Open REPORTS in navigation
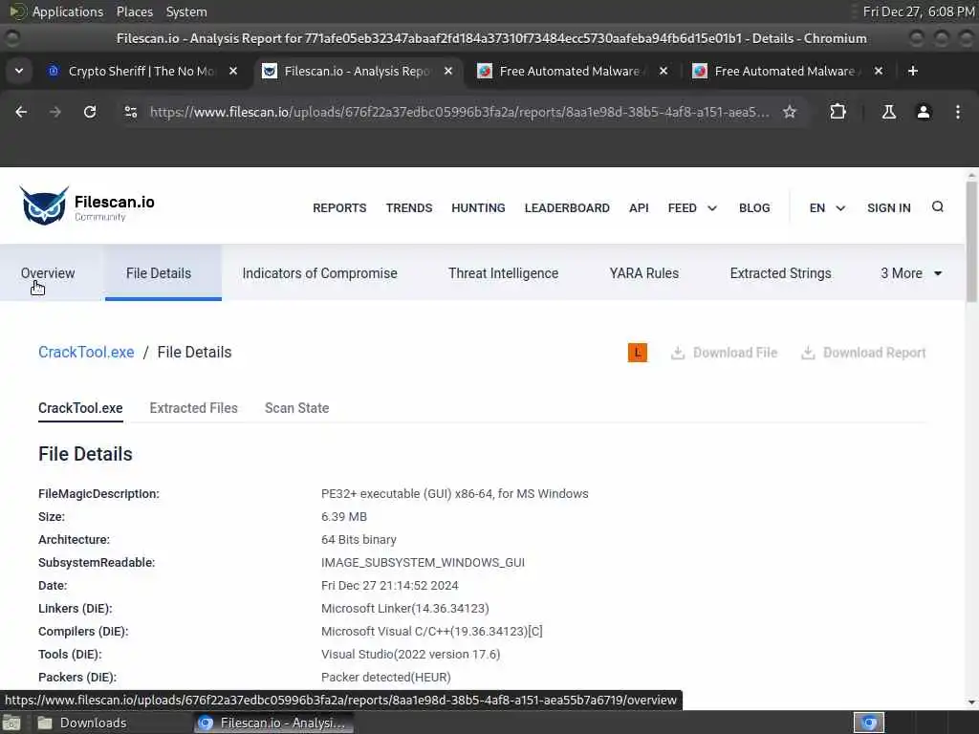This screenshot has height=734, width=979. click(339, 207)
